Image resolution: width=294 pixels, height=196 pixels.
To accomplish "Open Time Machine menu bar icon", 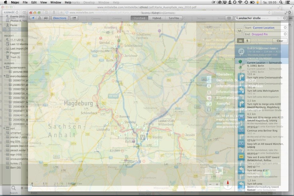I will [246, 3].
